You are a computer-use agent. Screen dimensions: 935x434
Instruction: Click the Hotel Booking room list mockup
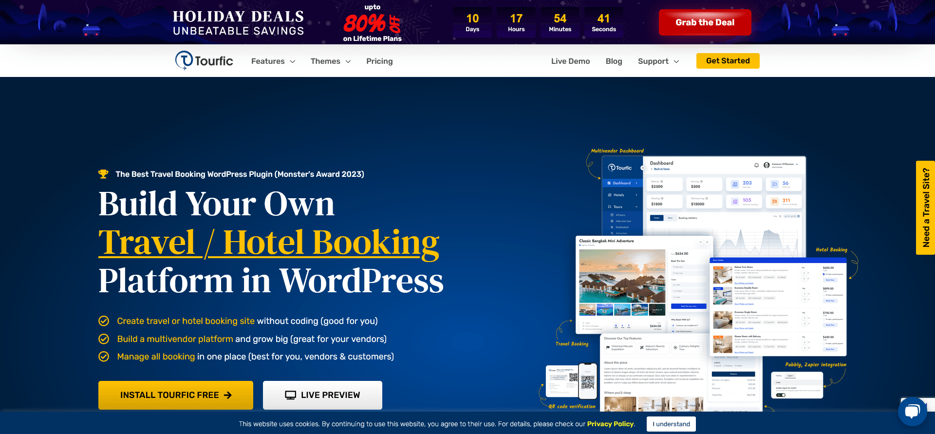778,307
